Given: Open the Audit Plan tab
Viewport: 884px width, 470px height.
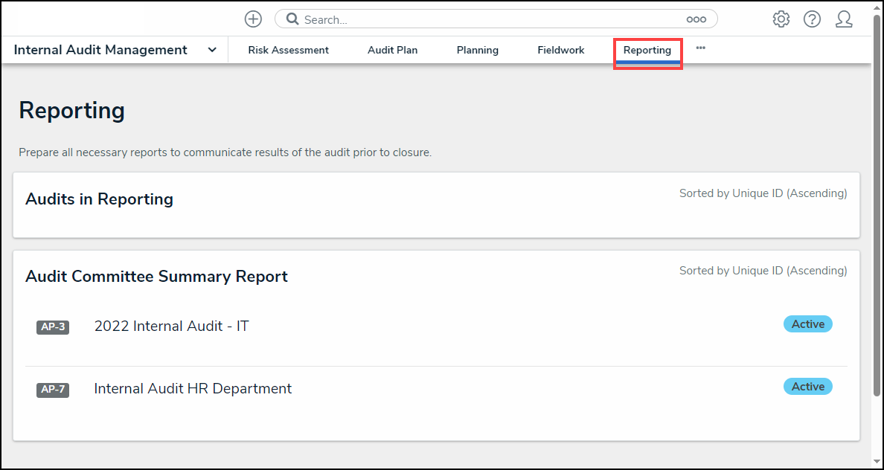Looking at the screenshot, I should (392, 50).
